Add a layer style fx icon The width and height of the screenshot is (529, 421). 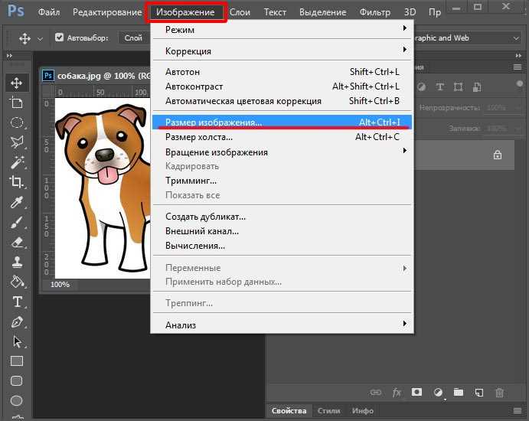point(397,393)
